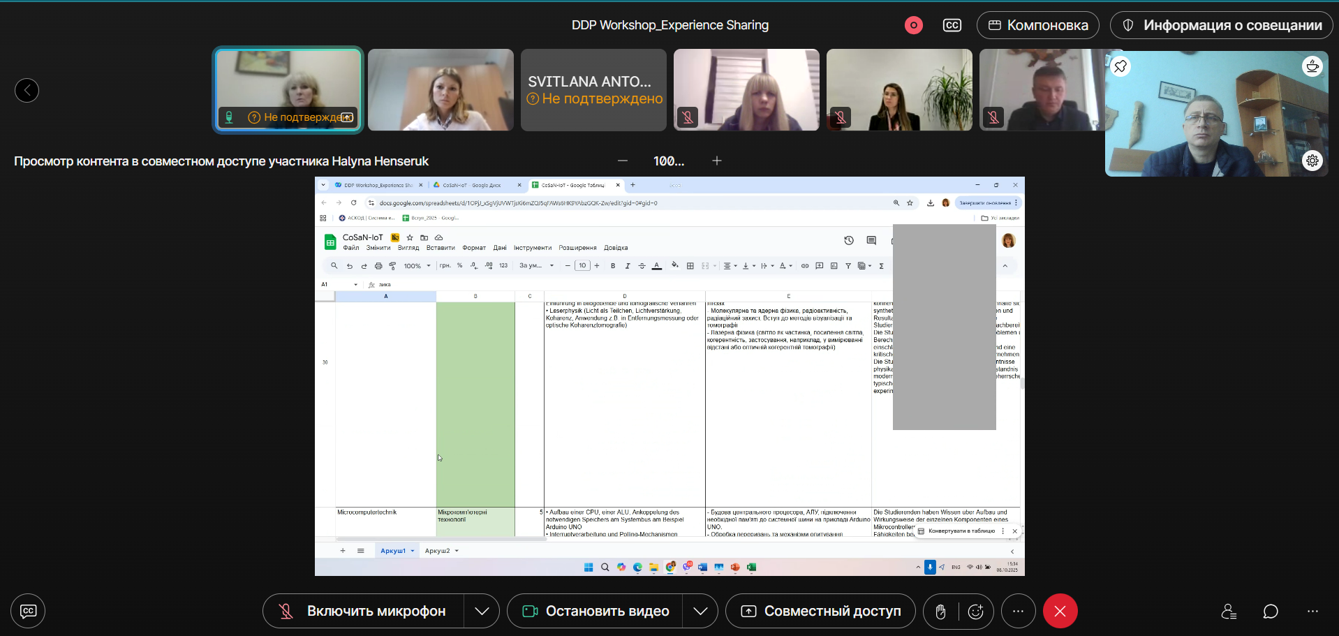1339x636 pixels.
Task: Open self-view video settings gear
Action: pyautogui.click(x=1312, y=161)
